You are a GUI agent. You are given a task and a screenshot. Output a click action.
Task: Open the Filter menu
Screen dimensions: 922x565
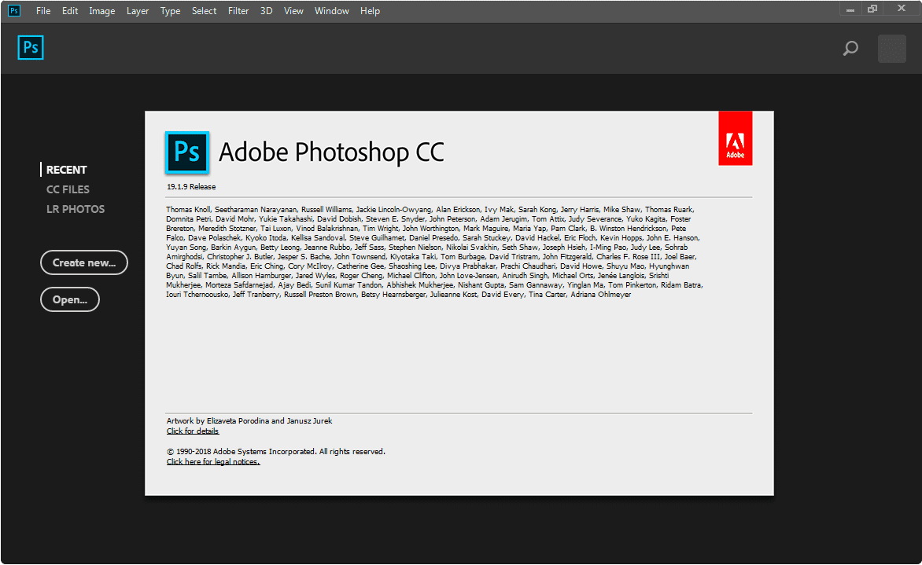pyautogui.click(x=238, y=10)
